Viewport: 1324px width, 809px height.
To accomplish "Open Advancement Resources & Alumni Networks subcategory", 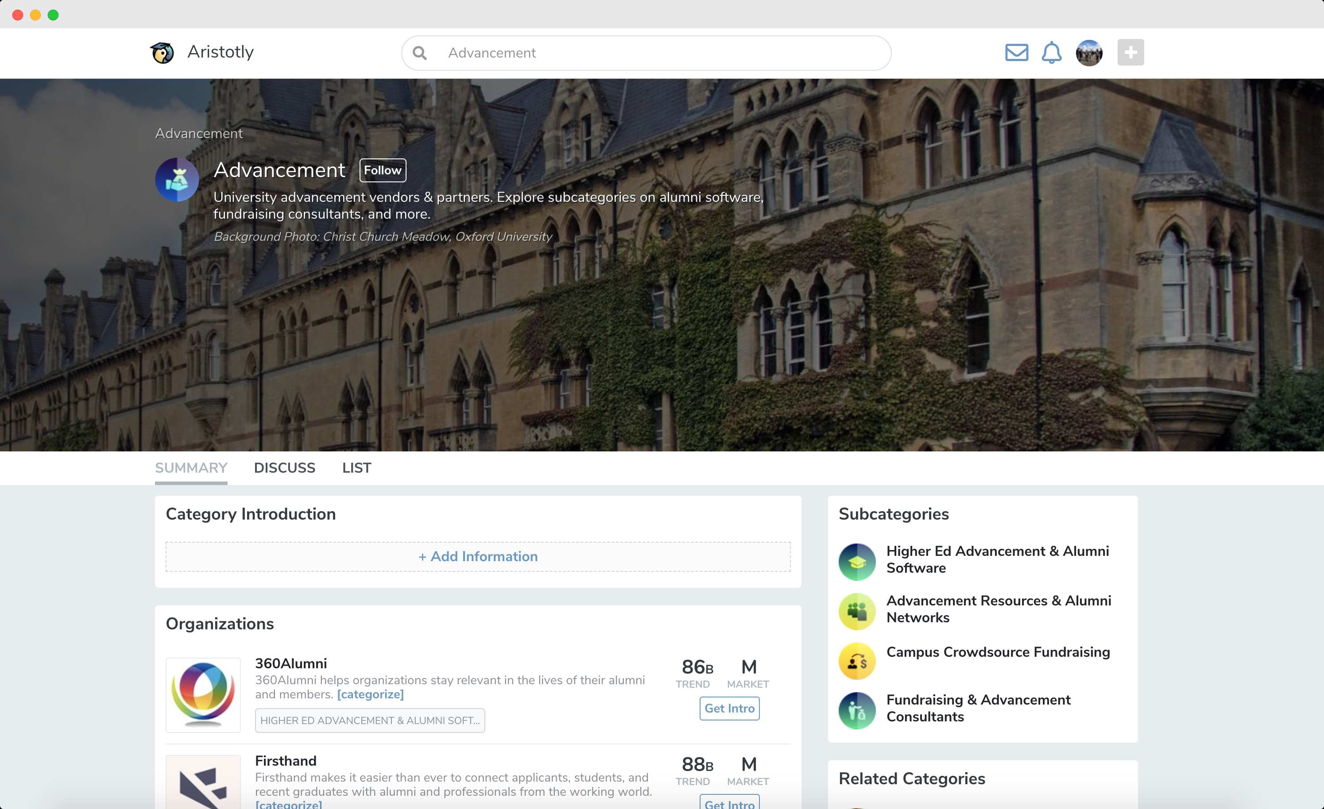I will 999,609.
